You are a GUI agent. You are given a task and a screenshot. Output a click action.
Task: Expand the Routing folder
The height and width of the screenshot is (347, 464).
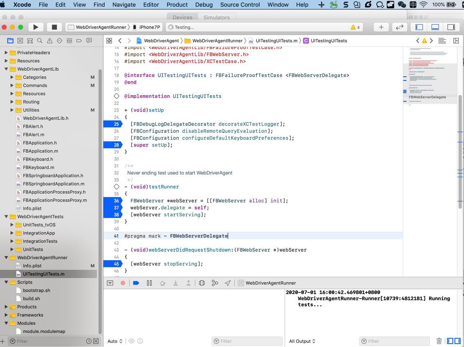point(12,102)
